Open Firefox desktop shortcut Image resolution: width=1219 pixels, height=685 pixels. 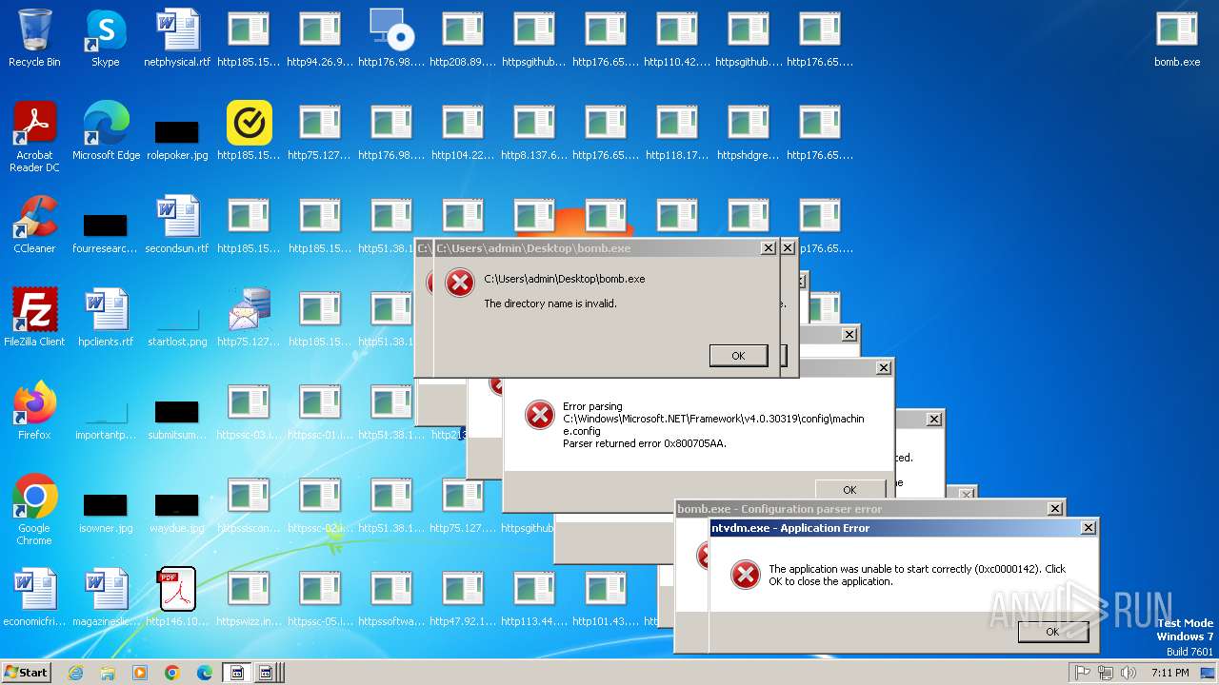tap(34, 411)
